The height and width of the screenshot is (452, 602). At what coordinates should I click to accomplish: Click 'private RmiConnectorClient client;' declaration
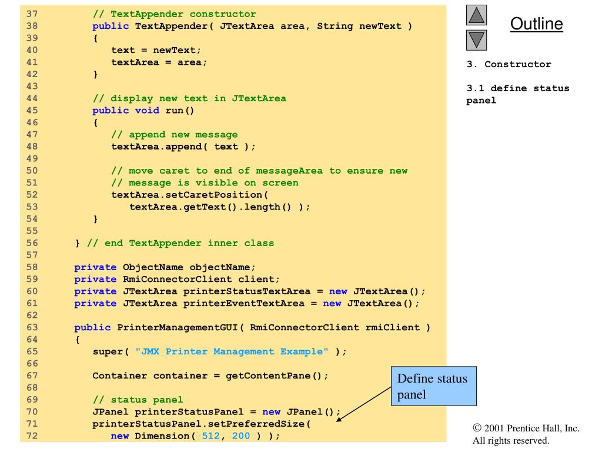(177, 280)
